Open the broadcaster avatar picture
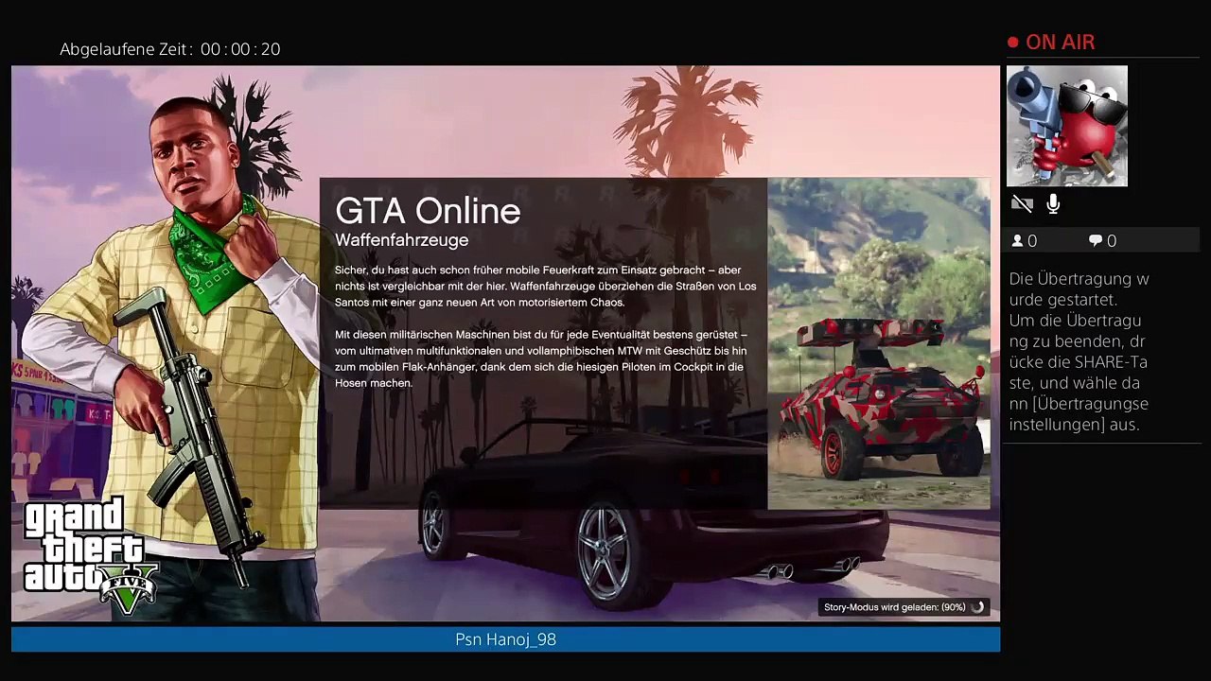Image resolution: width=1211 pixels, height=681 pixels. 1067,126
